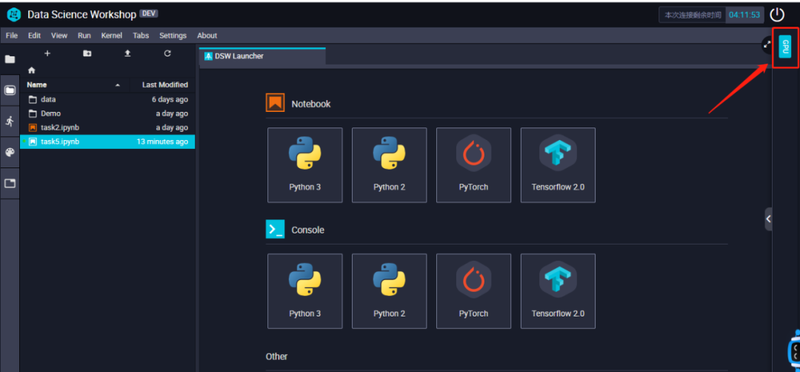Launch a Python 3 notebook
Viewport: 800px width, 372px height.
305,165
